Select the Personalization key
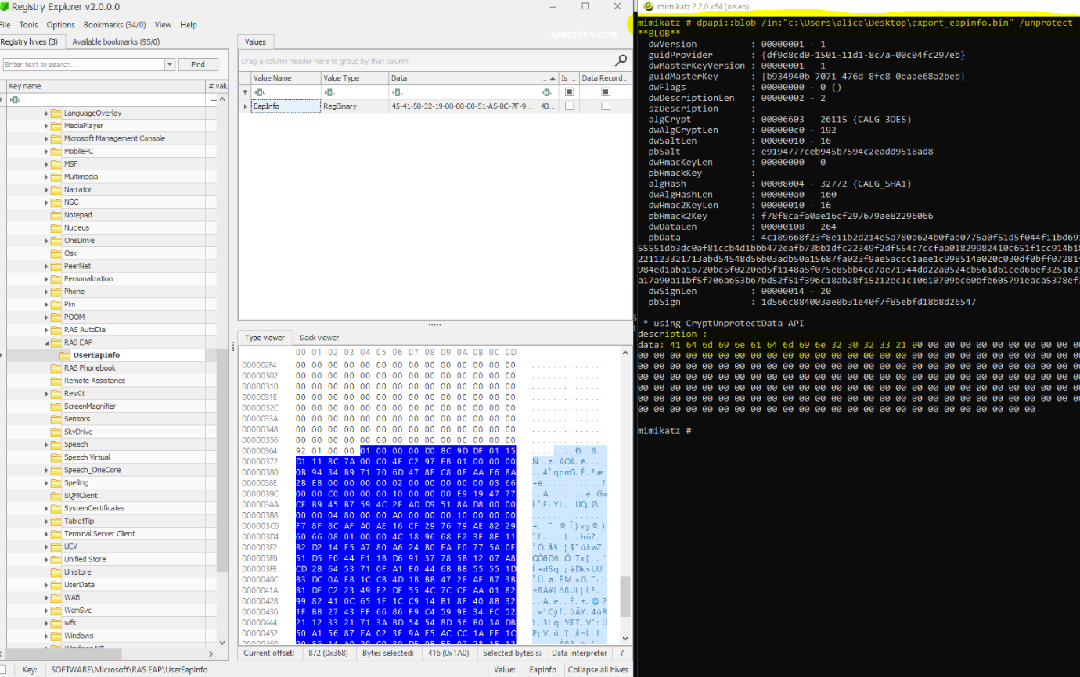1080x677 pixels. [x=88, y=278]
